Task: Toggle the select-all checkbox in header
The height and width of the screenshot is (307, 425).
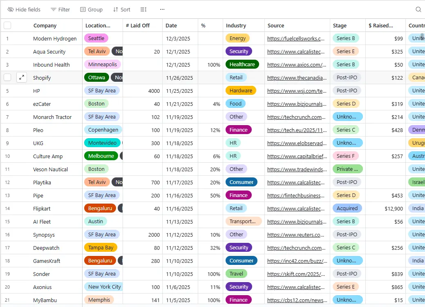Action: click(7, 25)
